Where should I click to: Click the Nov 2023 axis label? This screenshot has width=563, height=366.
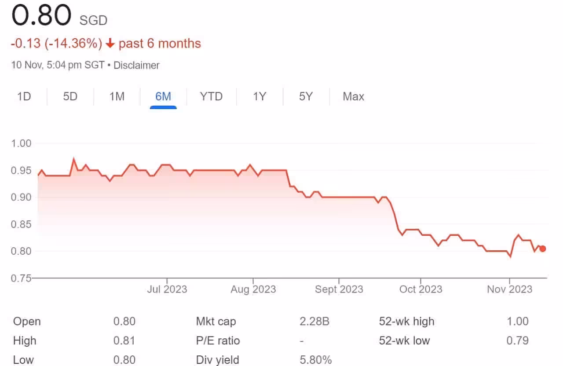pyautogui.click(x=509, y=289)
